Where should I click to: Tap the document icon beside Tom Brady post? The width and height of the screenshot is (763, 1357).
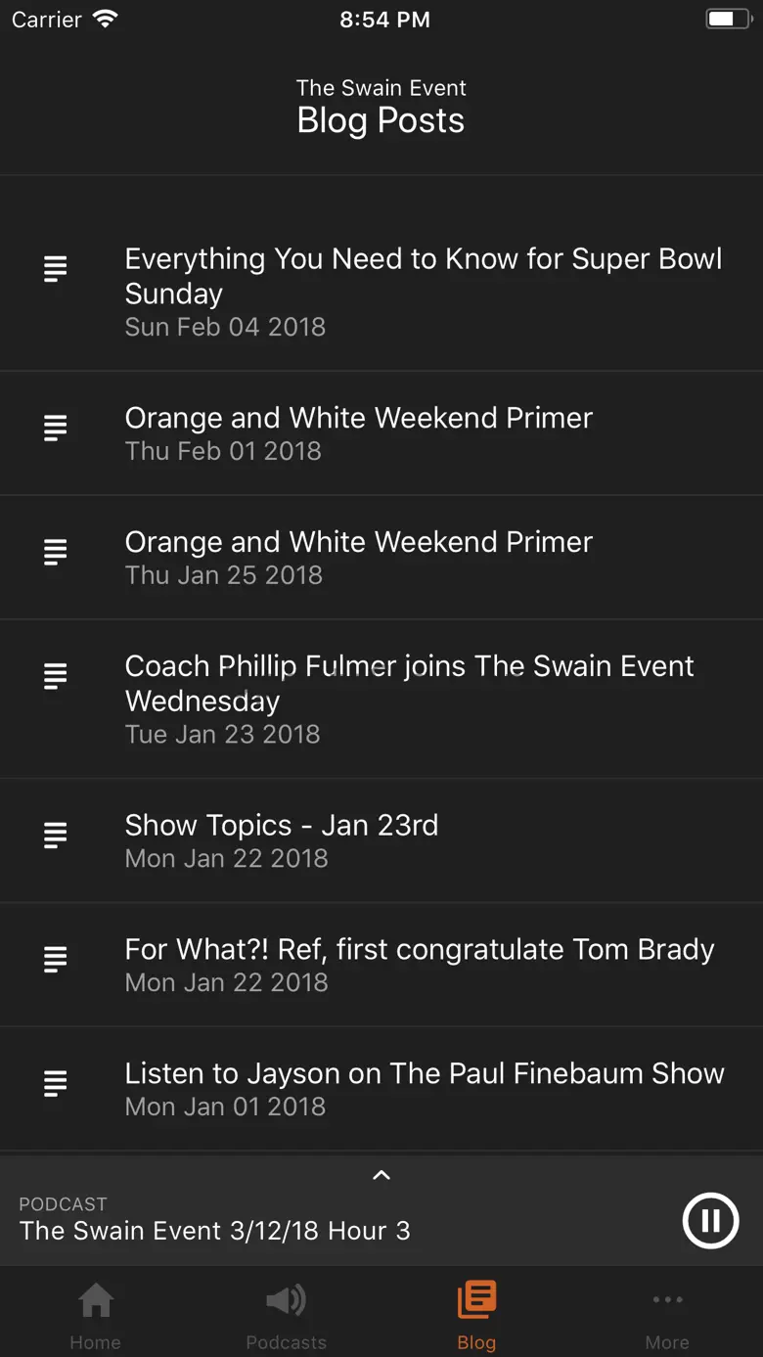[56, 959]
